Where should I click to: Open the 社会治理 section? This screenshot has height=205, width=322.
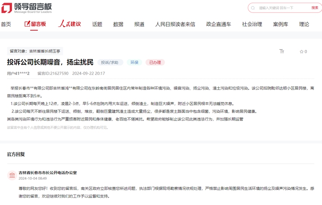[252, 24]
